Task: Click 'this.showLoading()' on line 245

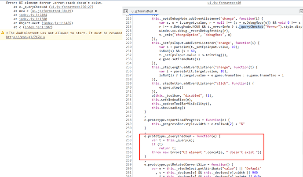Action: (x=168, y=108)
